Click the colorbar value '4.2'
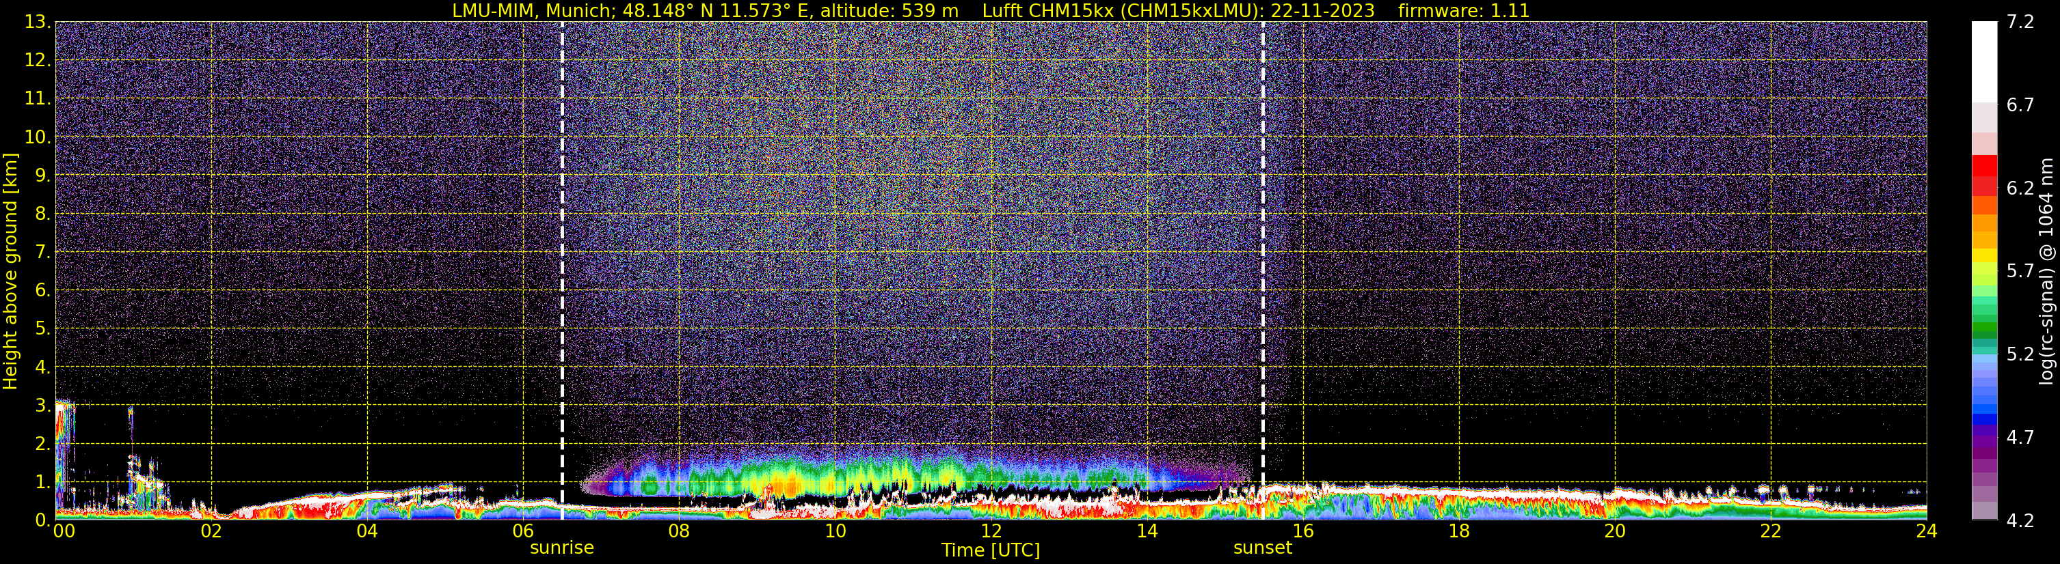 pos(2020,520)
